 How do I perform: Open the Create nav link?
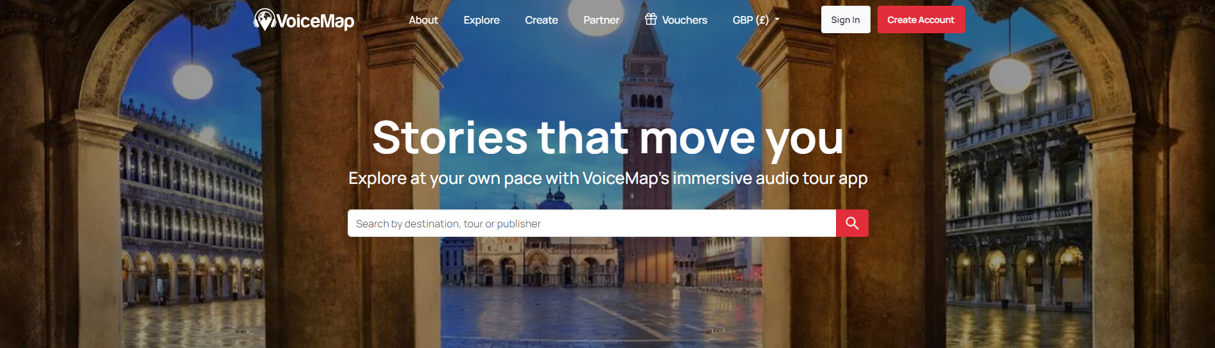[541, 20]
